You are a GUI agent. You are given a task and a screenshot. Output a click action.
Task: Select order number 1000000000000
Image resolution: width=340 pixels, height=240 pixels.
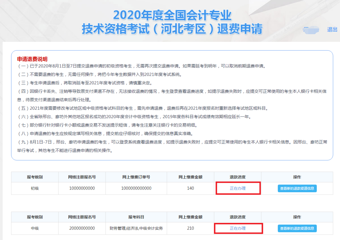click(136, 188)
